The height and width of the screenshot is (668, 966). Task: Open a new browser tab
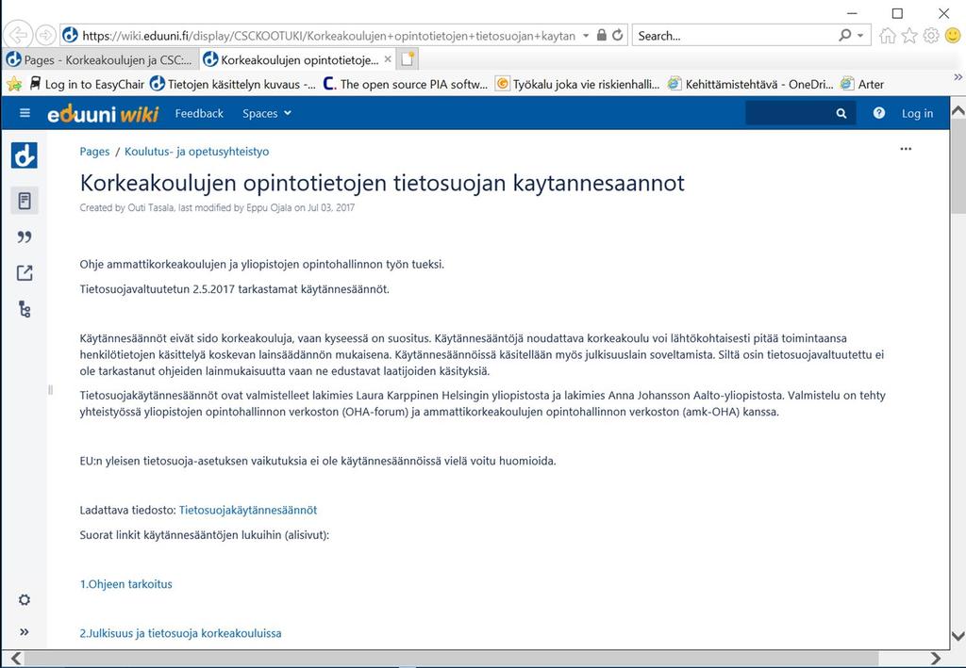pyautogui.click(x=408, y=59)
